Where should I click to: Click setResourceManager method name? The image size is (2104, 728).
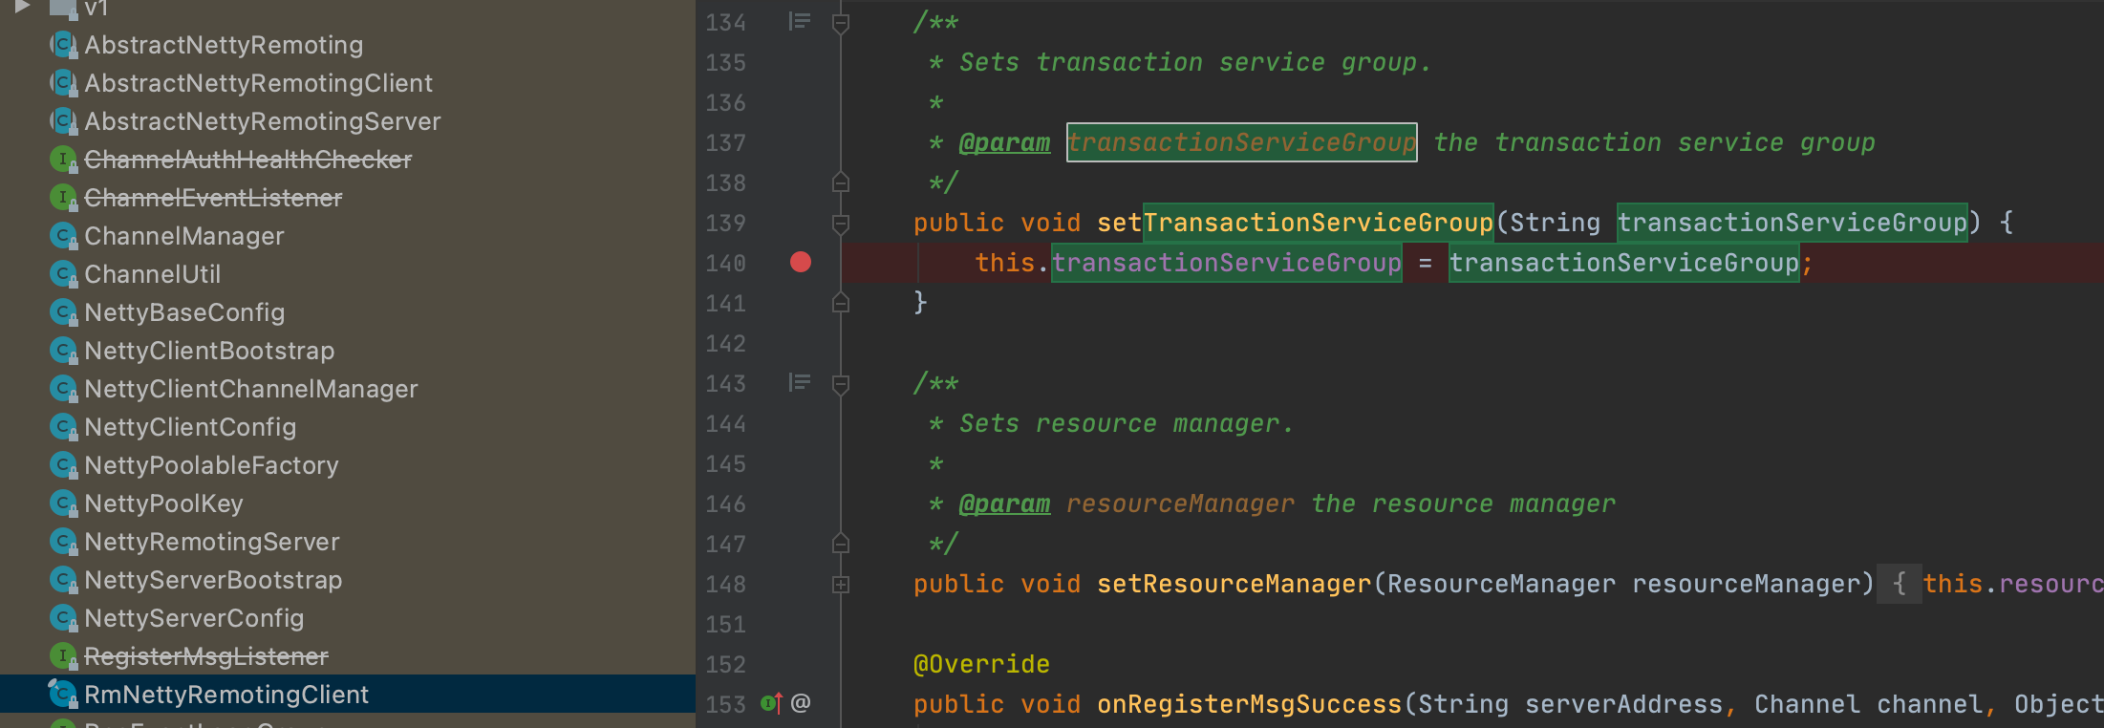pyautogui.click(x=1234, y=584)
